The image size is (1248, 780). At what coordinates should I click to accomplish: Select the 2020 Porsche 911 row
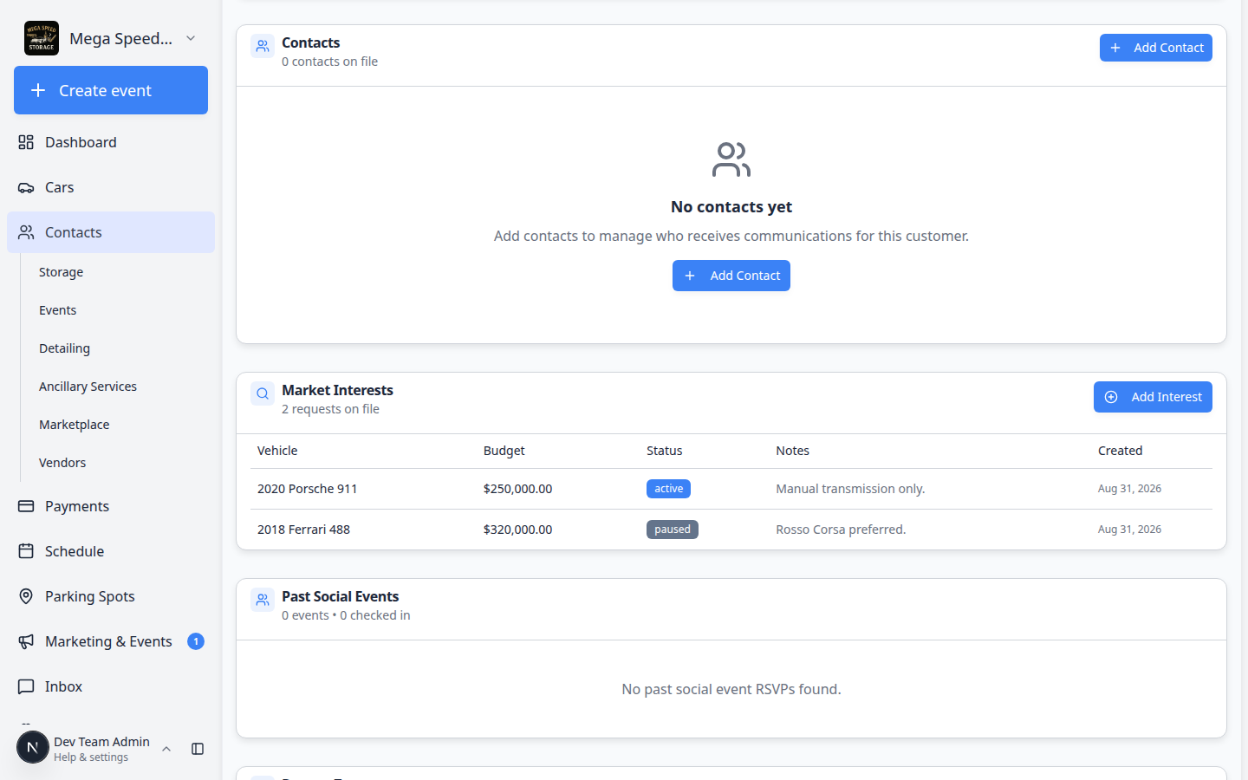click(731, 489)
